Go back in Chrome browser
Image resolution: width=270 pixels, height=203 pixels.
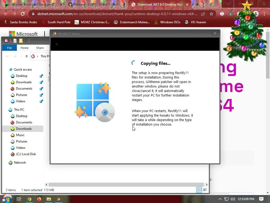(x=6, y=14)
